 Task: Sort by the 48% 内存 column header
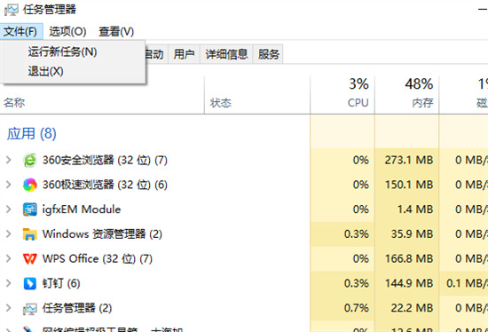coord(407,94)
